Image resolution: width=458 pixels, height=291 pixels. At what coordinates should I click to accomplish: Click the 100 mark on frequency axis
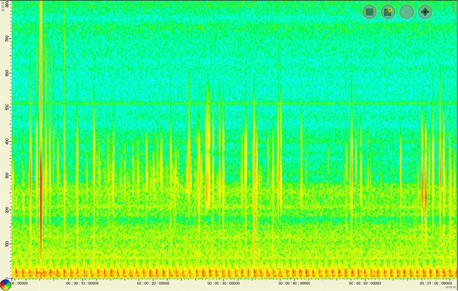(7, 244)
